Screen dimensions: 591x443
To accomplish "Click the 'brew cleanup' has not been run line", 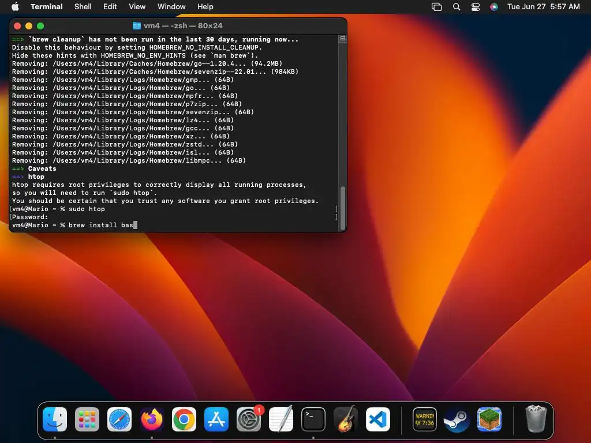I will (x=155, y=39).
